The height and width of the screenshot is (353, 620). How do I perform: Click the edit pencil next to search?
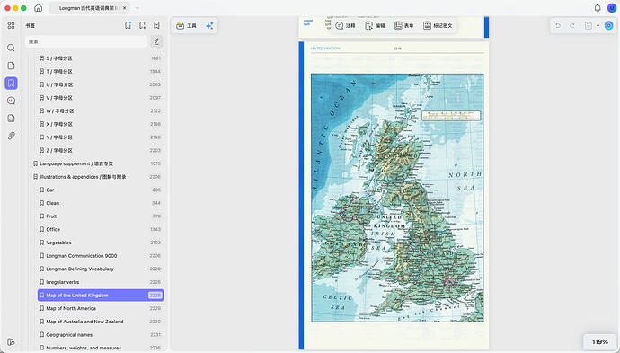click(156, 41)
